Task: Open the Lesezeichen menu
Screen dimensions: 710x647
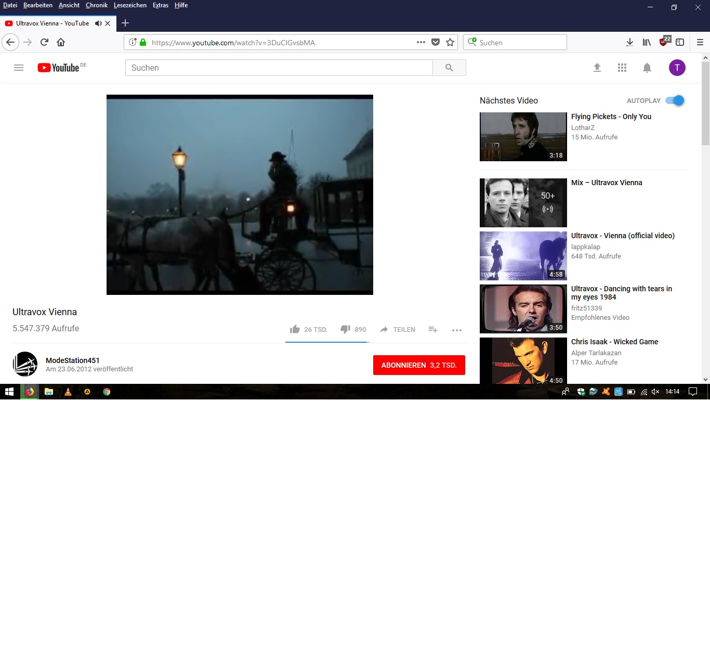Action: [130, 5]
